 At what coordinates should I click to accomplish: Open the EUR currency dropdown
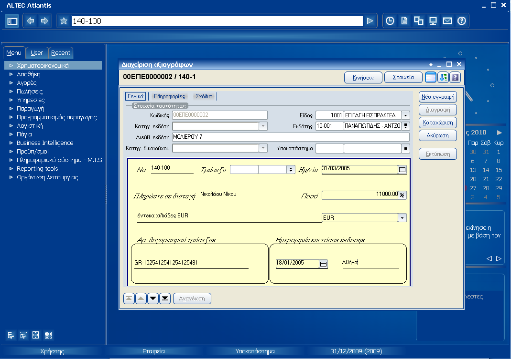click(x=402, y=217)
